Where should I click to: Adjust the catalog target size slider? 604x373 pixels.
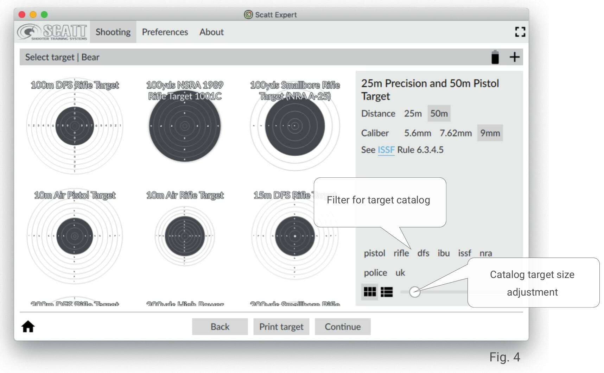click(x=415, y=292)
